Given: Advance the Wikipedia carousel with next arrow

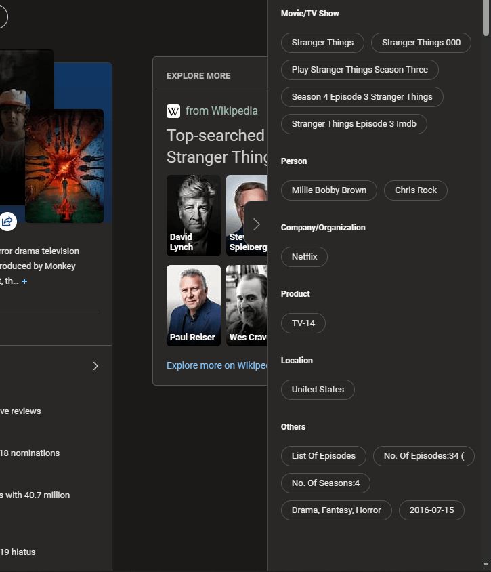Looking at the screenshot, I should point(256,224).
